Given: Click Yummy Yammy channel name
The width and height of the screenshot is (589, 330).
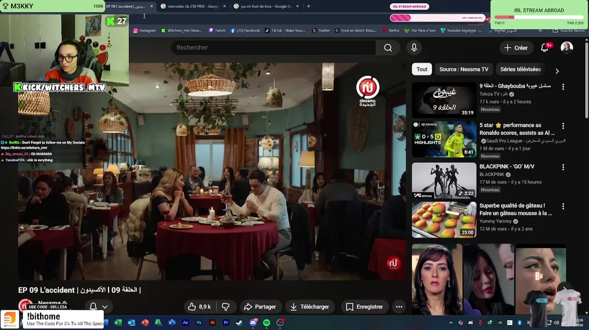Looking at the screenshot, I should pos(495,221).
